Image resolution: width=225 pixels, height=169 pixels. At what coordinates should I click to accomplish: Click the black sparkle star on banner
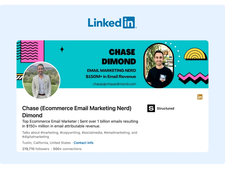(x=62, y=49)
